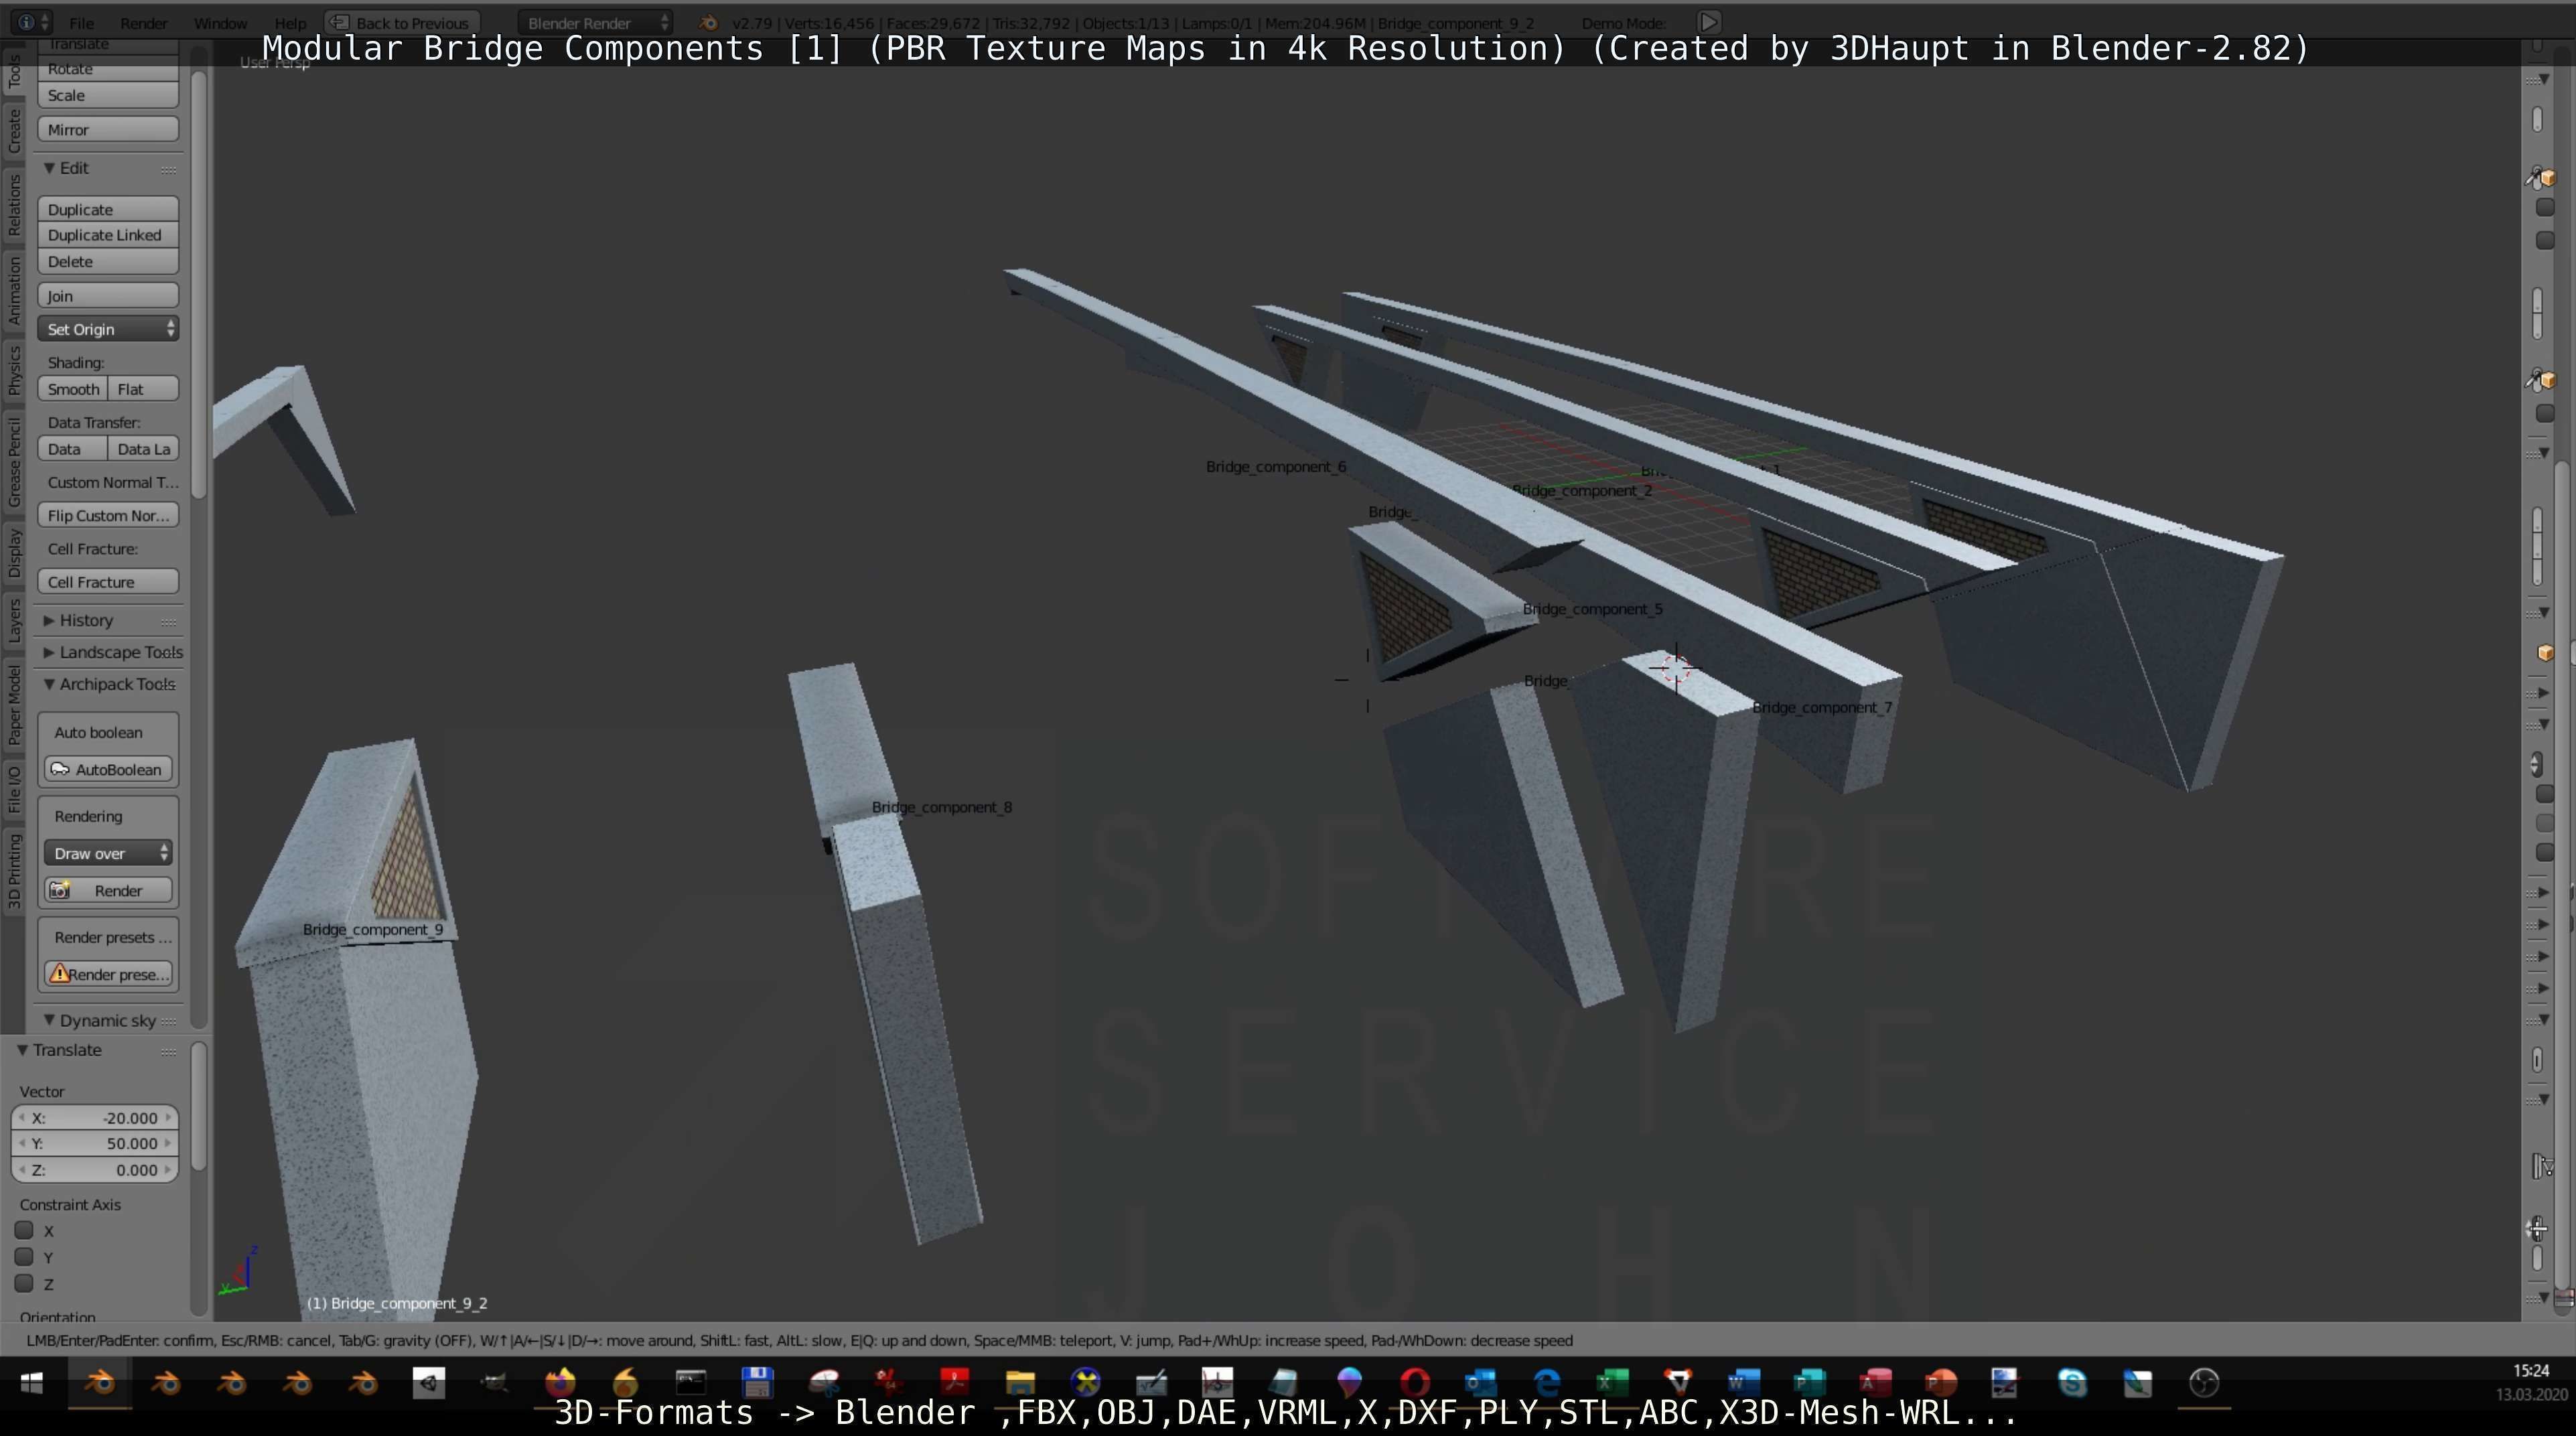Open the Set Origin dropdown
The height and width of the screenshot is (1436, 2576).
pyautogui.click(x=108, y=329)
